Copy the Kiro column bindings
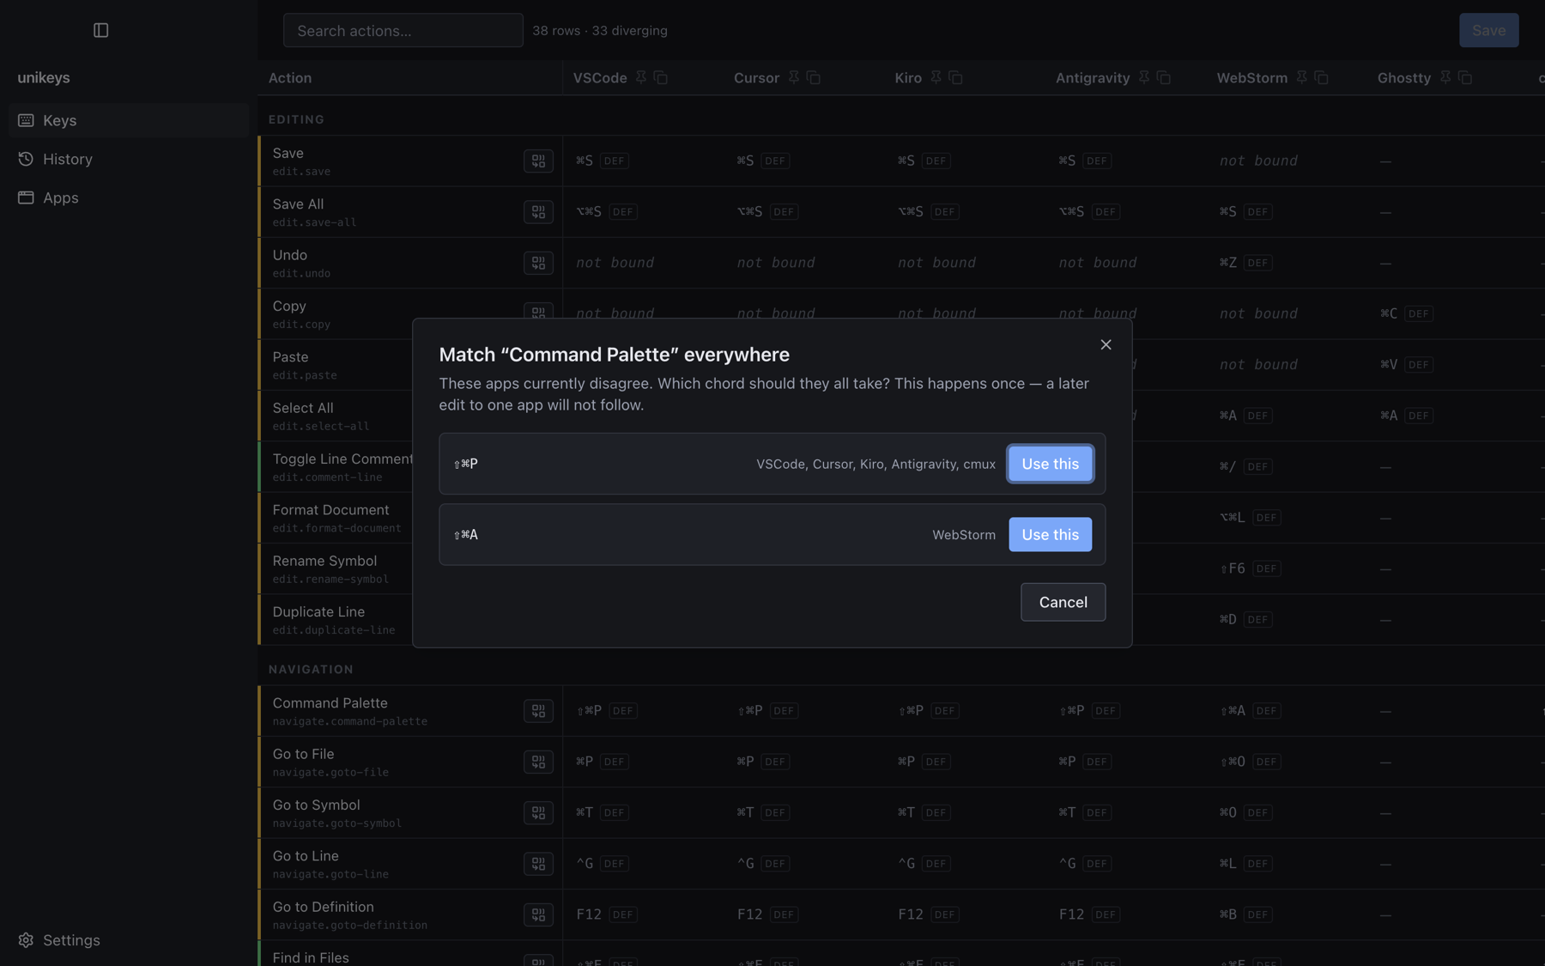This screenshot has width=1545, height=966. click(x=956, y=77)
